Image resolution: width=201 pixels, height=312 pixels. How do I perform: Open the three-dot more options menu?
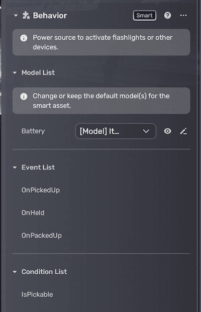[x=183, y=15]
